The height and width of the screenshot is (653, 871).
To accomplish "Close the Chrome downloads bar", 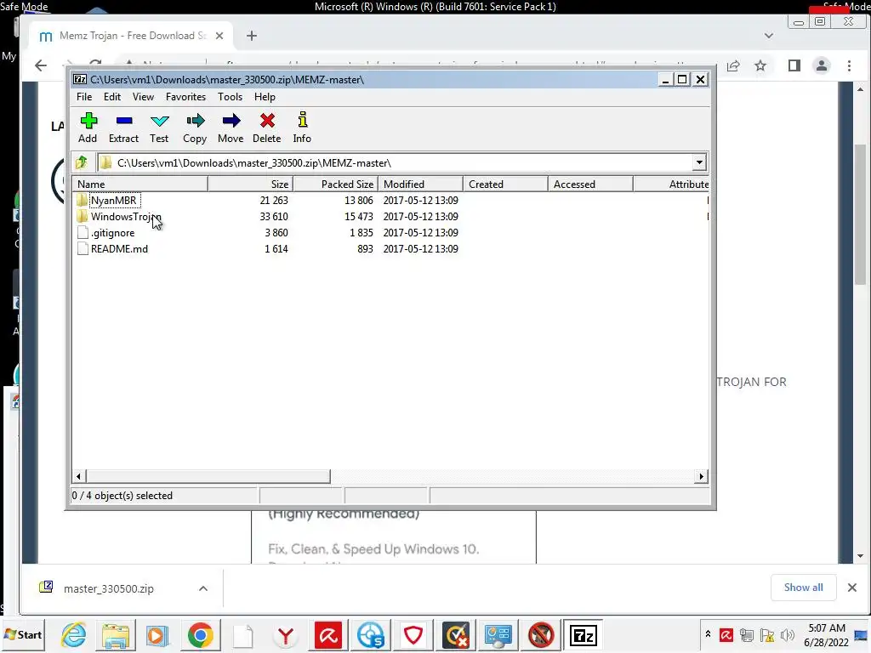I will click(852, 588).
